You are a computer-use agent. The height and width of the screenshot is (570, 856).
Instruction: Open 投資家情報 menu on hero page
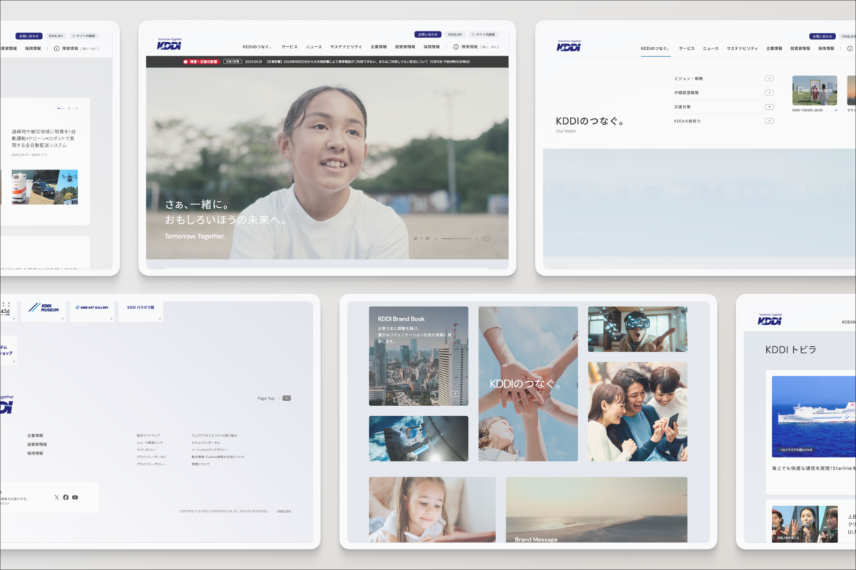pos(406,47)
